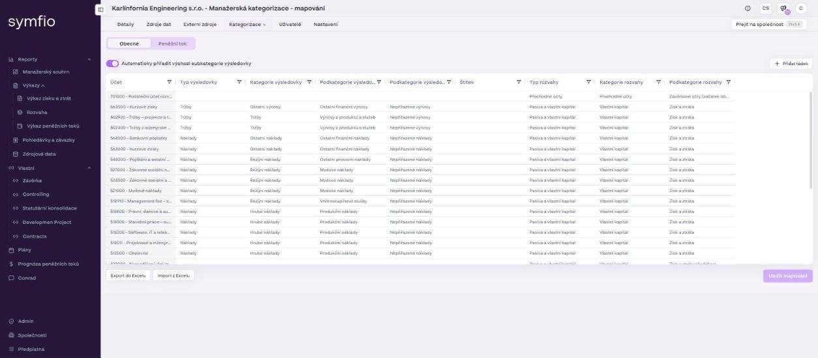
Task: Switch to the Externí zdroje tab
Action: tap(200, 24)
